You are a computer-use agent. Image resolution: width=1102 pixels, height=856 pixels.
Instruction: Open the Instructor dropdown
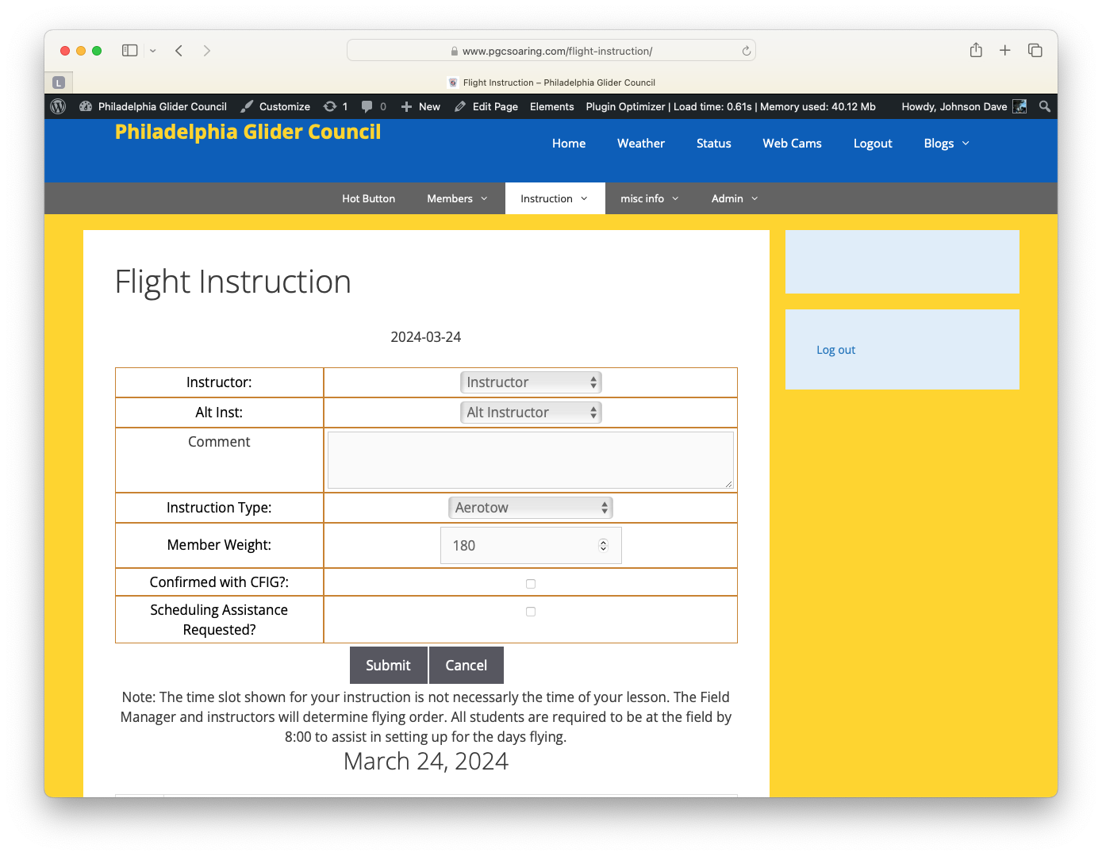[x=531, y=382]
